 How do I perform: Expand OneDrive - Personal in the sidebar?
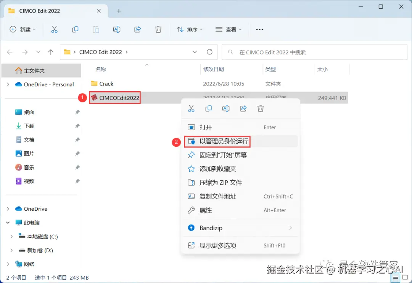[x=8, y=84]
